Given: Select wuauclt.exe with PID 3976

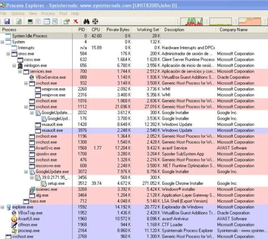Looking at the screenshot, I should pyautogui.click(x=134, y=130).
